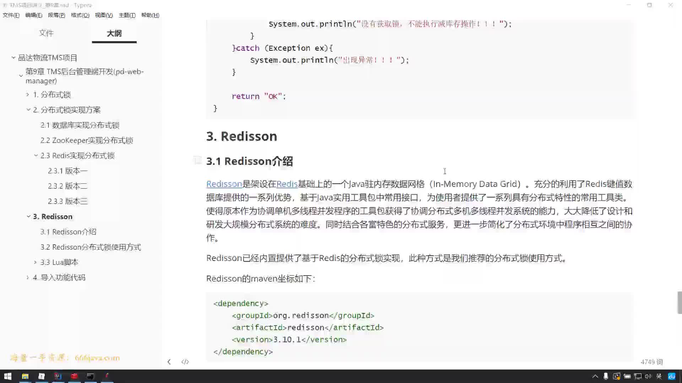Open the network tray icon
This screenshot has height=383, width=682.
pyautogui.click(x=638, y=376)
